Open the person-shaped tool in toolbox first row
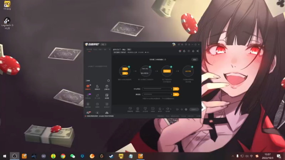Image resolution: width=285 pixels, height=160 pixels. [x=97, y=87]
